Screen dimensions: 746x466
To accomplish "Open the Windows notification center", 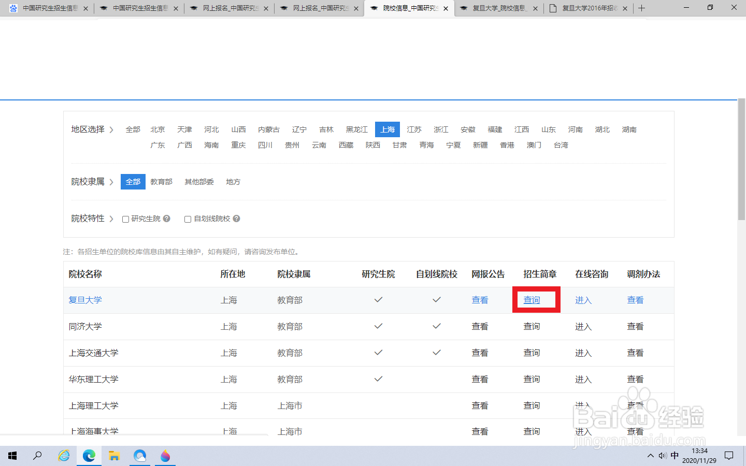I will (729, 456).
